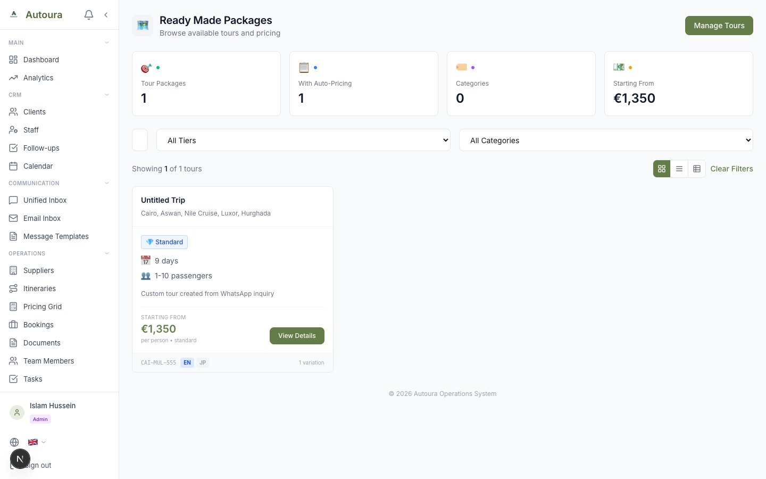Image resolution: width=766 pixels, height=479 pixels.
Task: Open Untitled Trip card title
Action: [163, 200]
